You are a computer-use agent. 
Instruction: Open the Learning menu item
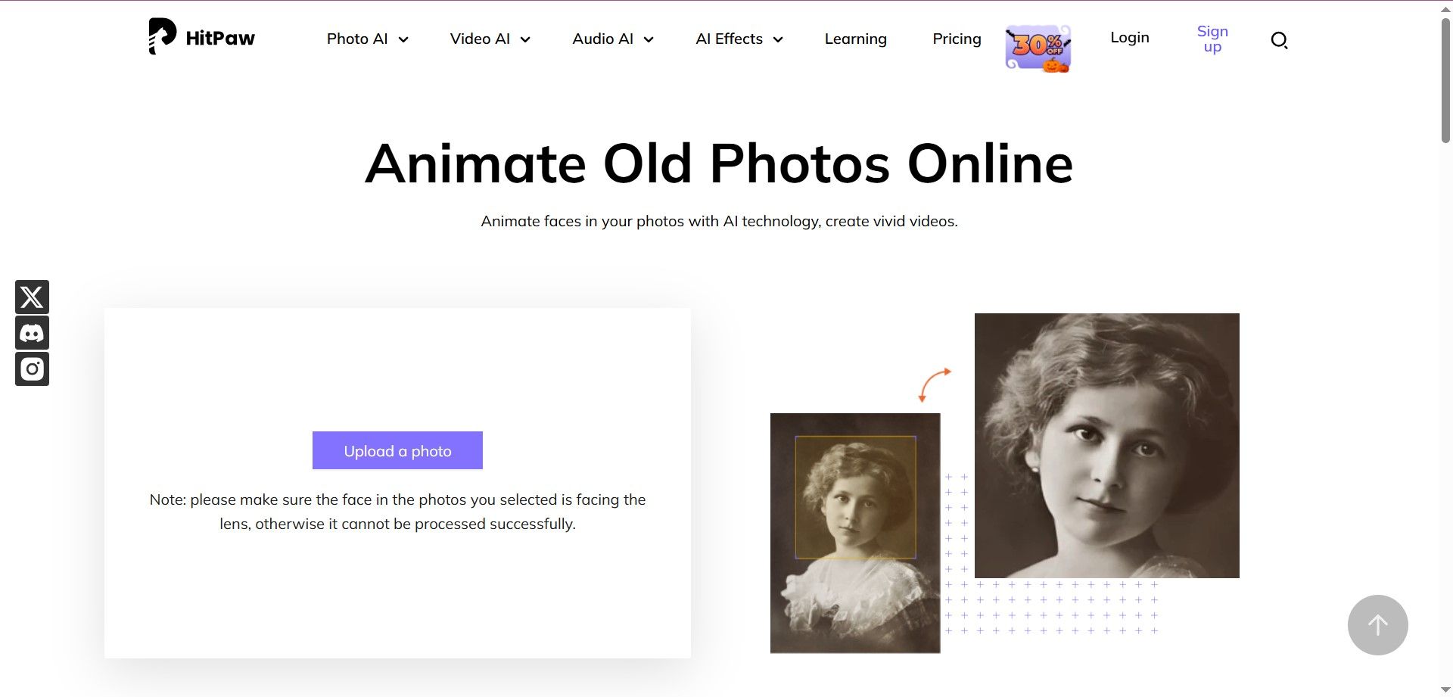(855, 39)
